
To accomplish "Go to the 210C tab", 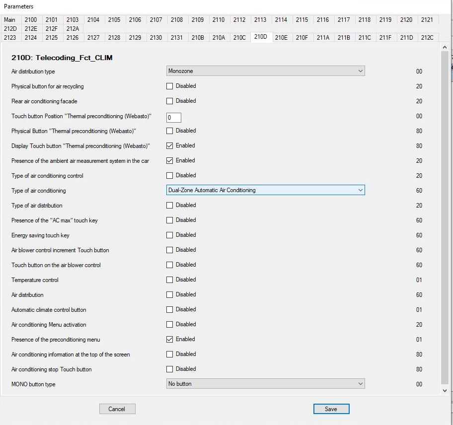I will click(239, 37).
